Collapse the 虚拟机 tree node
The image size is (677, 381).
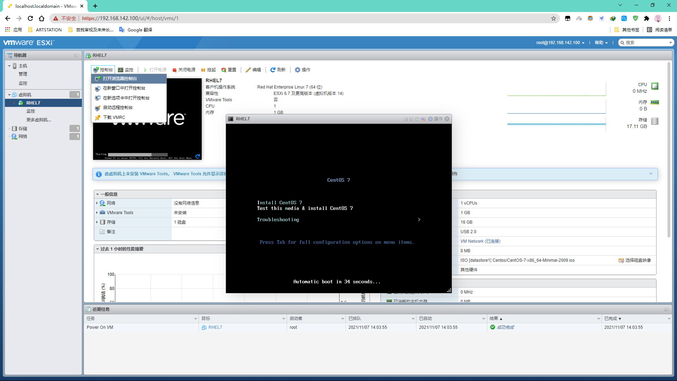coord(9,95)
